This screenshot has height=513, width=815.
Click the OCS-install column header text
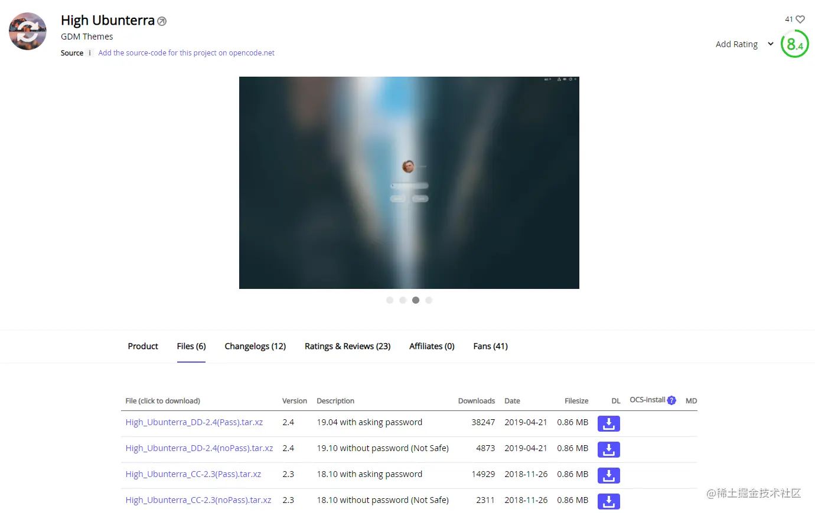click(x=647, y=400)
